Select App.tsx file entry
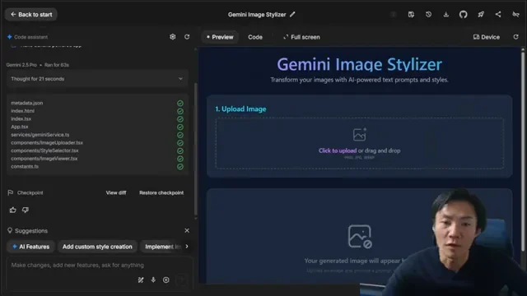Image resolution: width=527 pixels, height=296 pixels. 20,127
